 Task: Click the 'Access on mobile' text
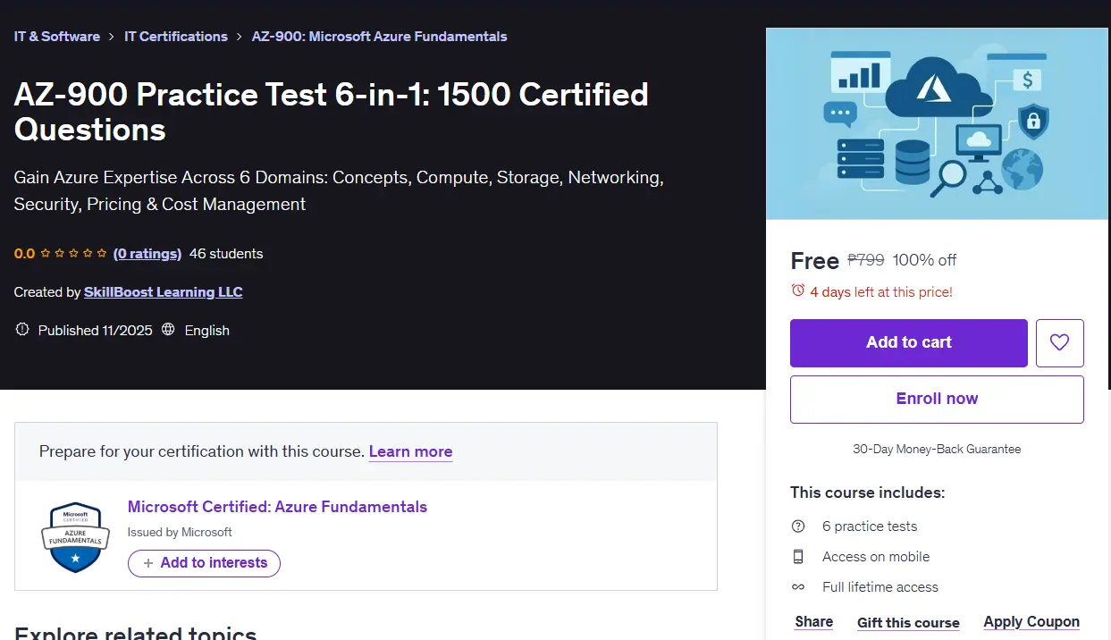876,557
